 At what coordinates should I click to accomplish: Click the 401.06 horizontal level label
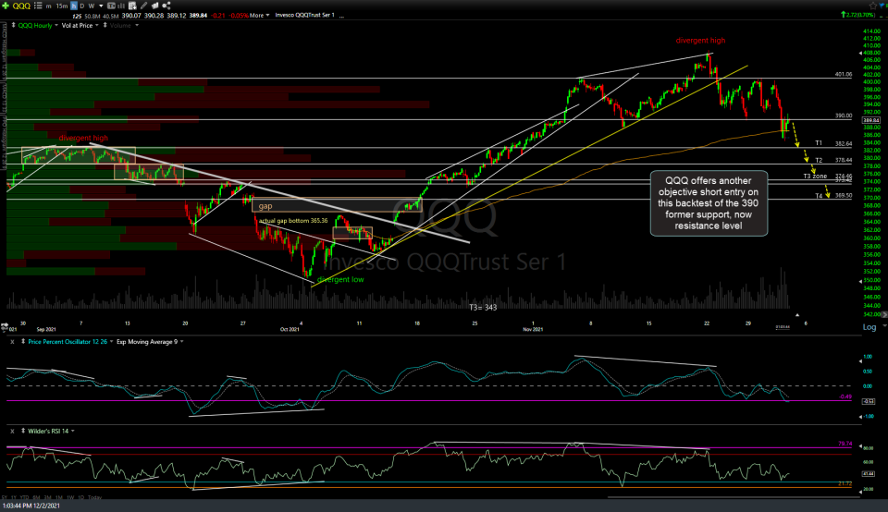(844, 74)
